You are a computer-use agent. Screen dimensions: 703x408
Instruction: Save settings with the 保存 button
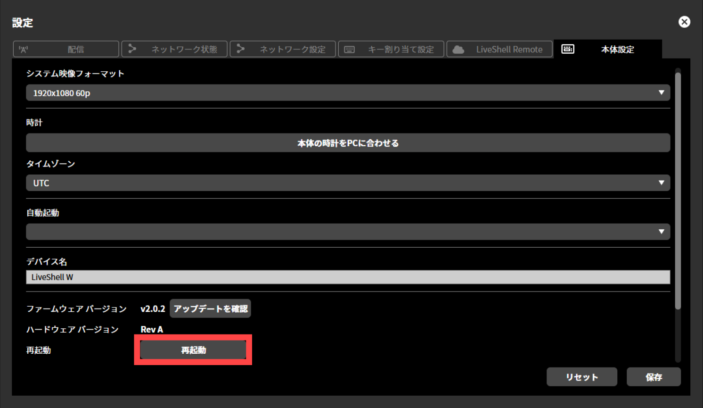[654, 376]
